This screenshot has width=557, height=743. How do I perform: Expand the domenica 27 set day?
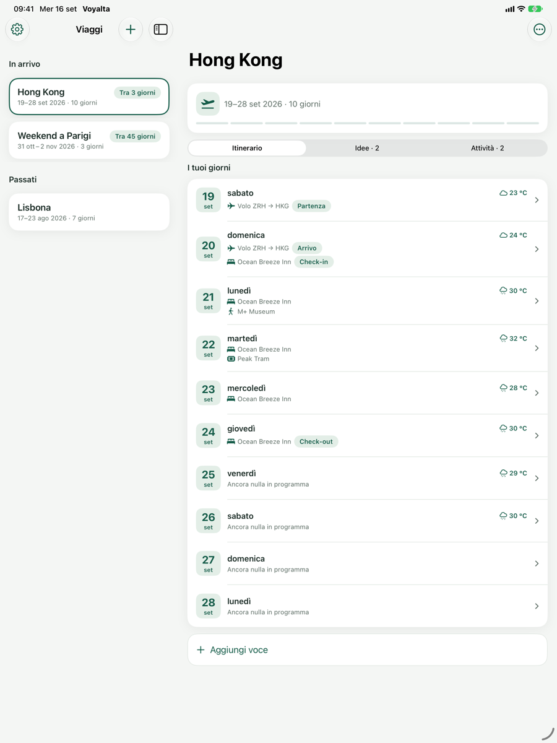coord(368,563)
